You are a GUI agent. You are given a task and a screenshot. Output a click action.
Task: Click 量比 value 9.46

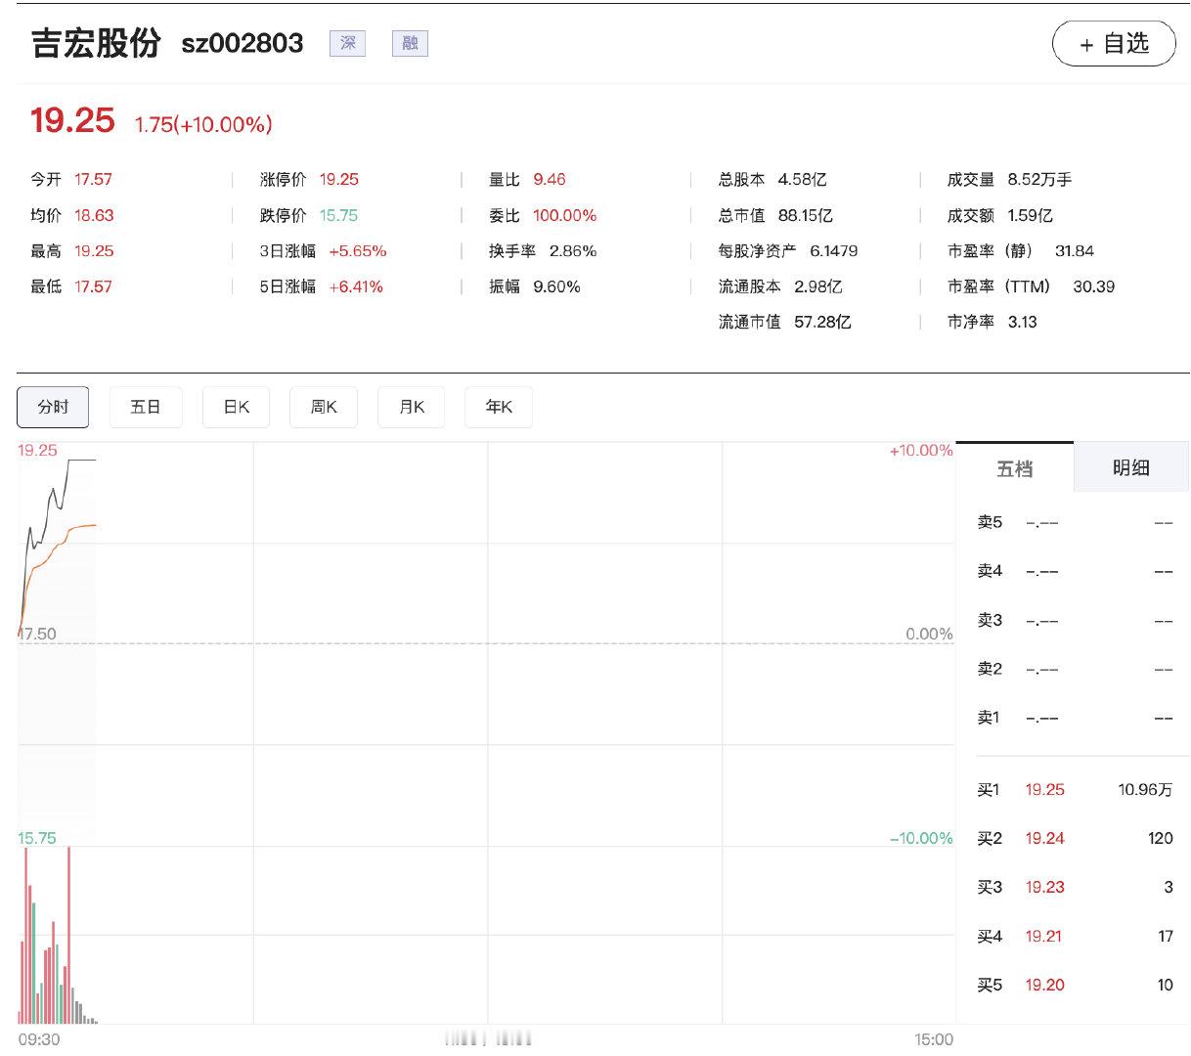pos(550,180)
